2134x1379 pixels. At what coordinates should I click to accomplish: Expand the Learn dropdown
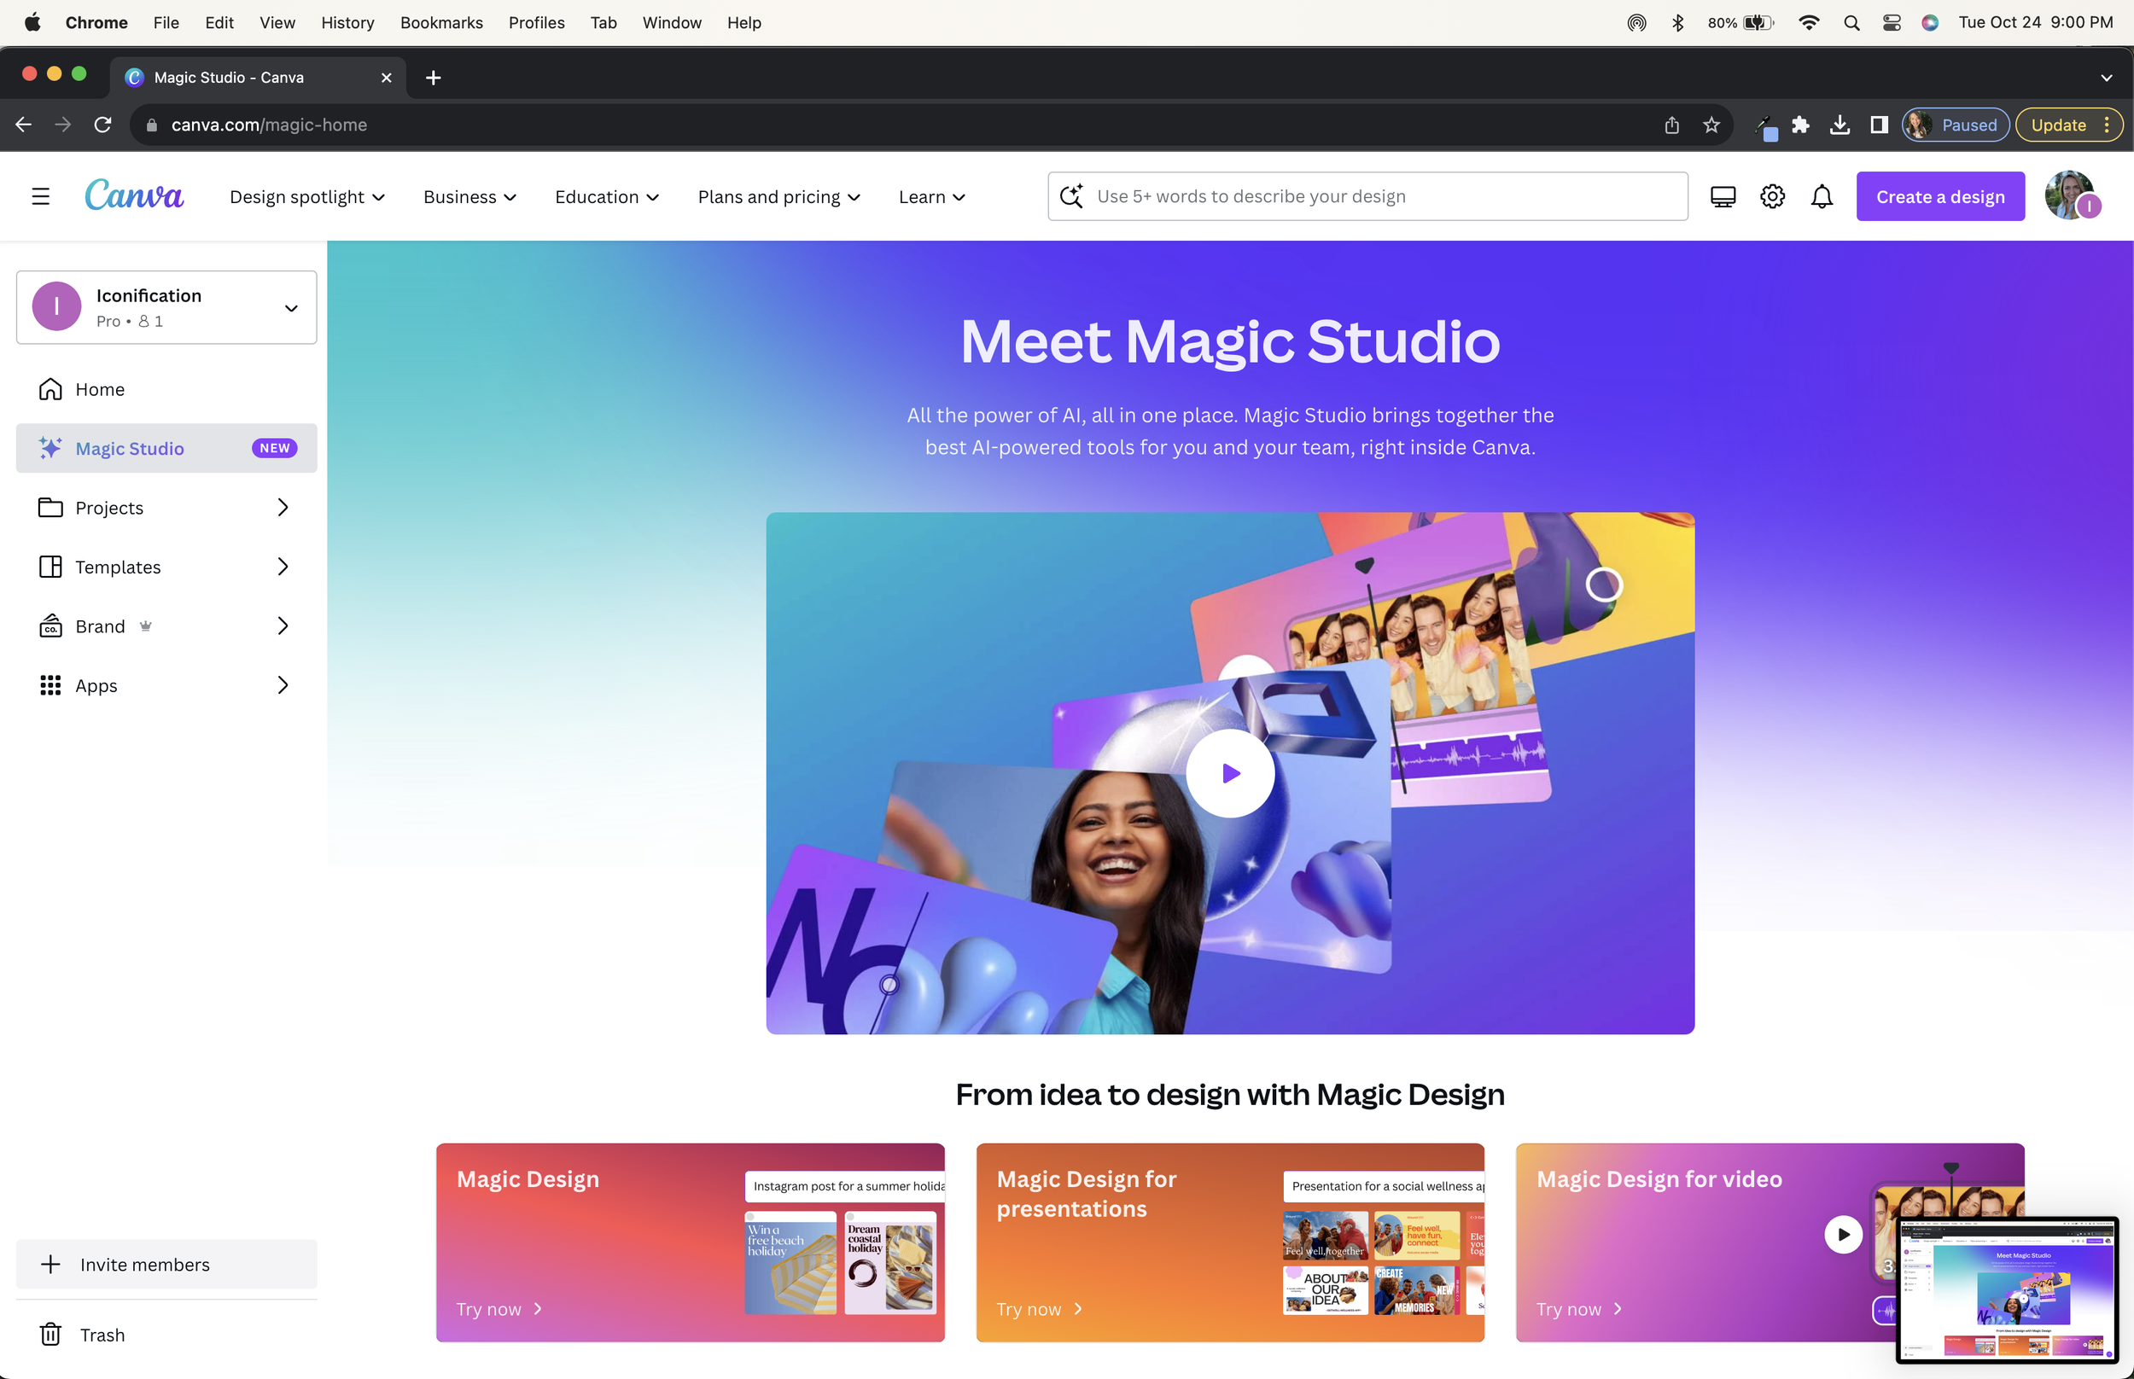pos(932,196)
